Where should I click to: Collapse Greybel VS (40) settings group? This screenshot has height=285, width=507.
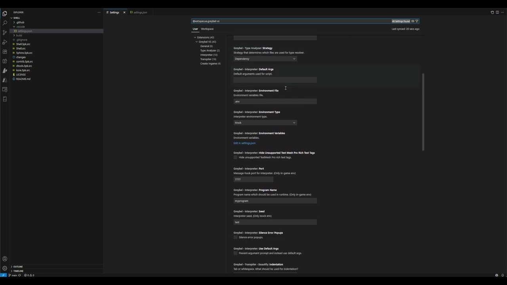click(x=197, y=42)
